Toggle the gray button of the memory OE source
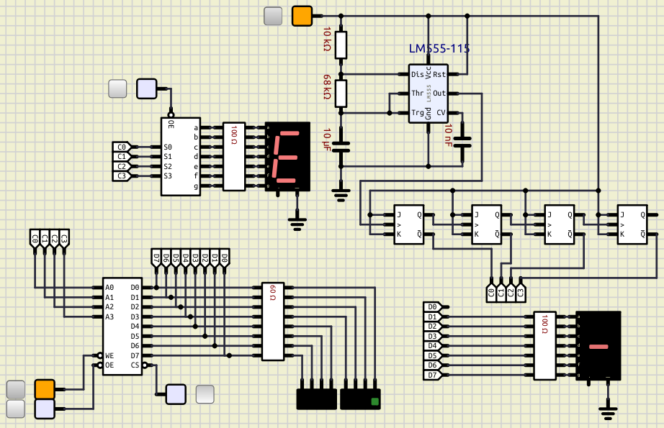This screenshot has height=428, width=664. pos(16,409)
